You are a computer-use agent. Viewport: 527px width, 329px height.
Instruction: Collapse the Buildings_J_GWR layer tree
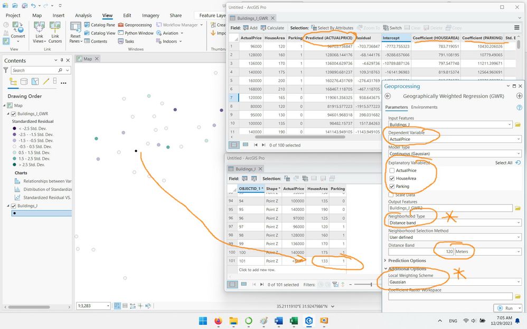[x=8, y=114]
